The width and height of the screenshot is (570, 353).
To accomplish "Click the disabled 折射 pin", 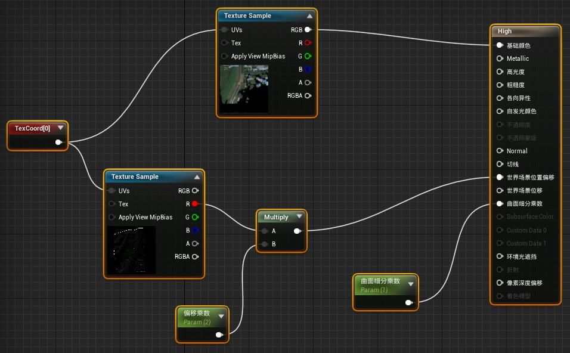I will click(x=500, y=270).
